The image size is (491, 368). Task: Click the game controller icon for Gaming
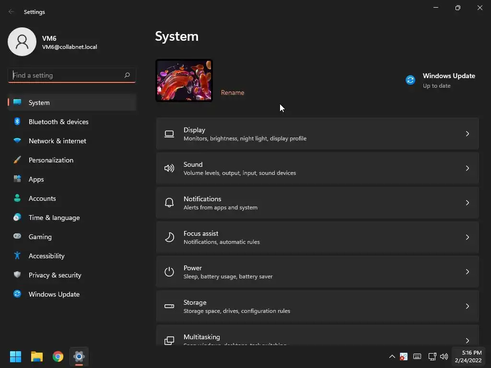17,236
